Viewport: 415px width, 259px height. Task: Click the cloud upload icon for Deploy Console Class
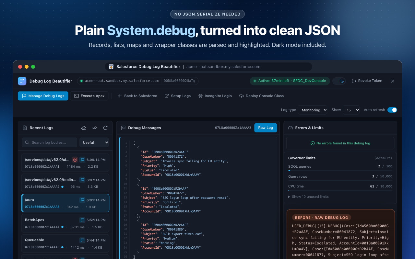[x=242, y=96]
